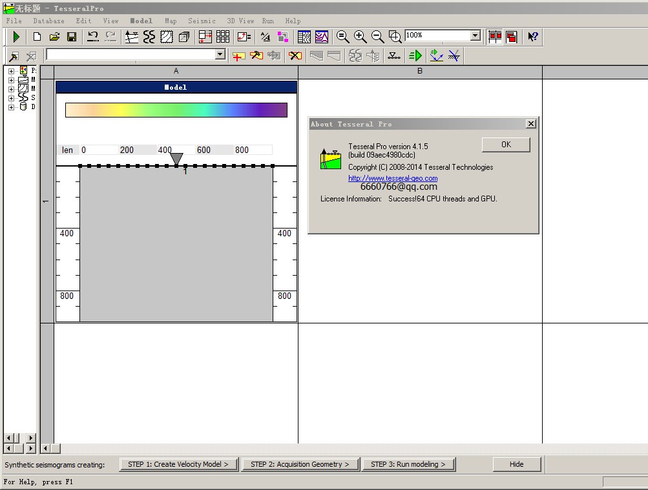Screen dimensions: 648x490
Task: Click the green run modeling arrow icon
Action: (415, 56)
